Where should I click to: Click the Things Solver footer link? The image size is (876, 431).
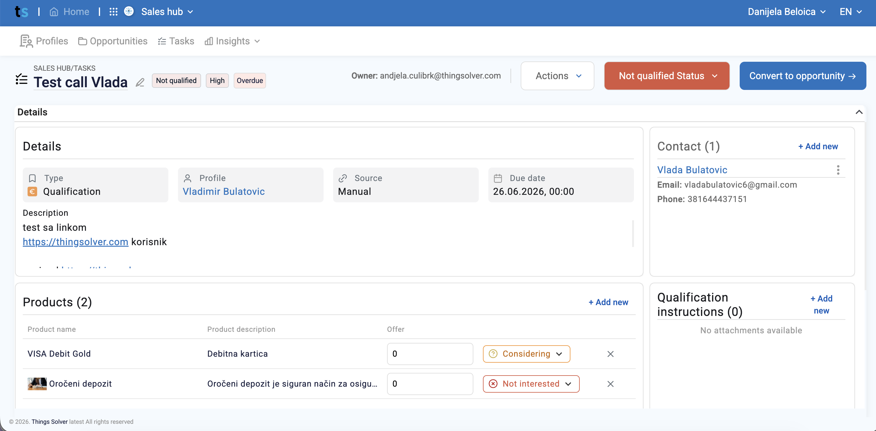pyautogui.click(x=50, y=422)
